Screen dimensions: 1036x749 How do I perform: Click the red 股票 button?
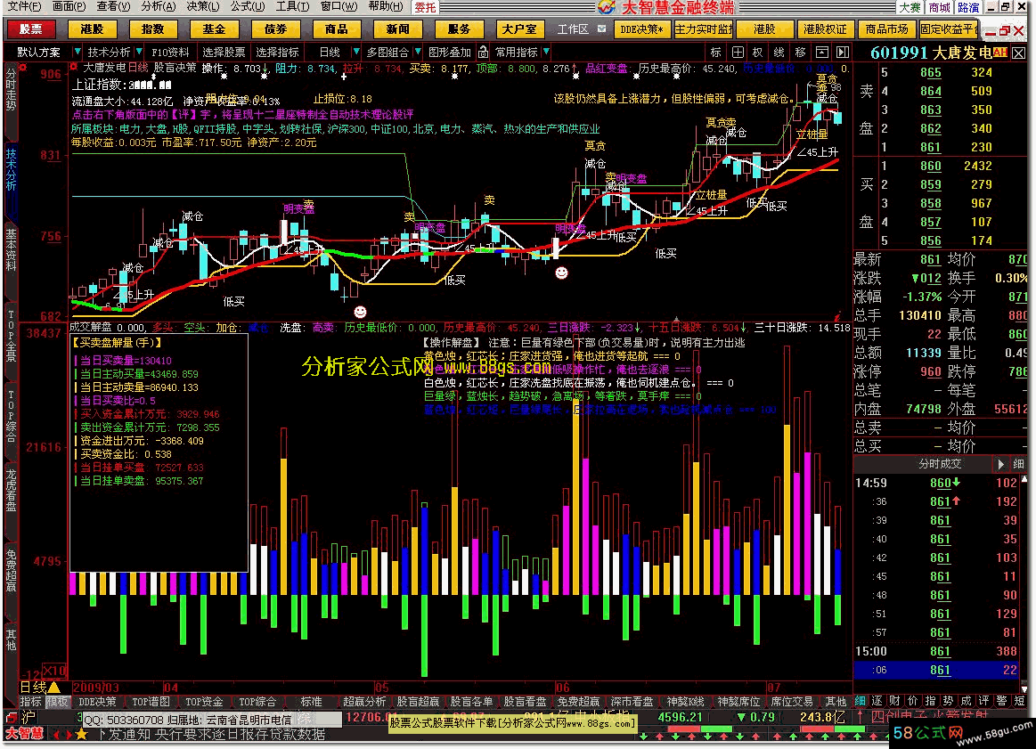tap(31, 29)
